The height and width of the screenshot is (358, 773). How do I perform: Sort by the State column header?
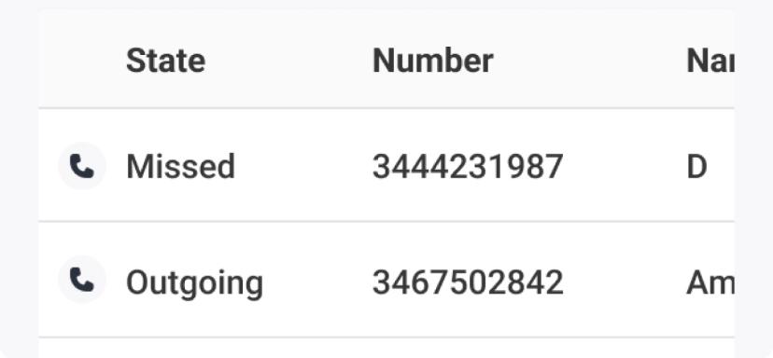(165, 61)
